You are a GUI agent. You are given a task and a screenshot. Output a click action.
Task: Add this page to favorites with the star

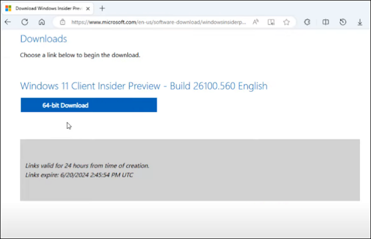tap(286, 22)
